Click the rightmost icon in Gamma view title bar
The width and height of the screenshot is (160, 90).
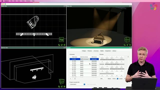pos(65,48)
